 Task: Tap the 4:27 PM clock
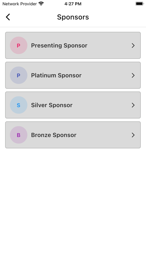click(73, 4)
